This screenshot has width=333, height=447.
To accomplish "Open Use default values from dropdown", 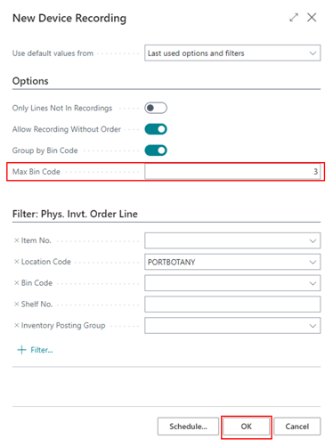I will click(232, 53).
